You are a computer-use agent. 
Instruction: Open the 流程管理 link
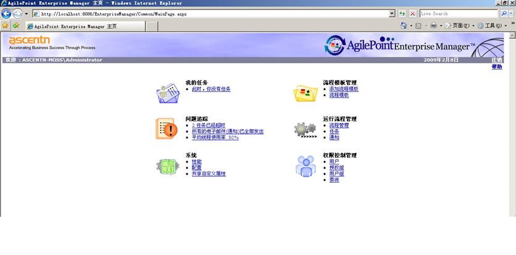tap(339, 125)
